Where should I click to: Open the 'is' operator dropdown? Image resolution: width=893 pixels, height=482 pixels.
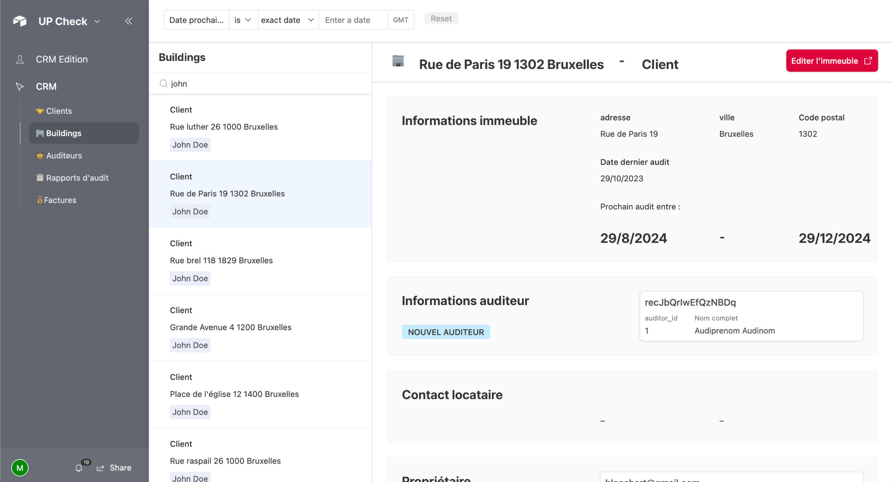click(x=243, y=20)
